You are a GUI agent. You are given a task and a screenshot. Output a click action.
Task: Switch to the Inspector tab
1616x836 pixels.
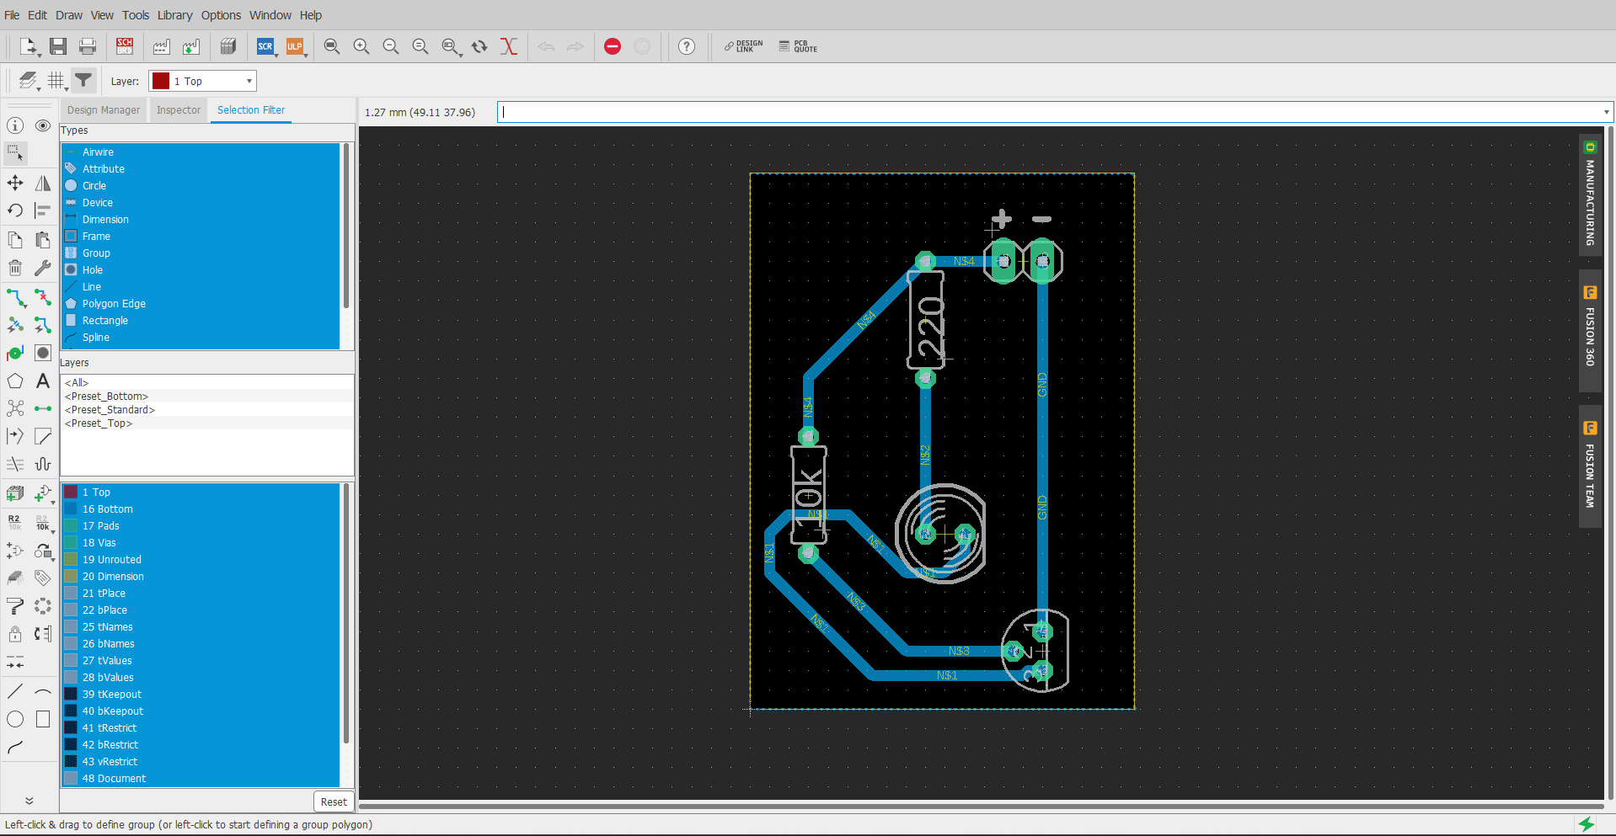pos(179,110)
